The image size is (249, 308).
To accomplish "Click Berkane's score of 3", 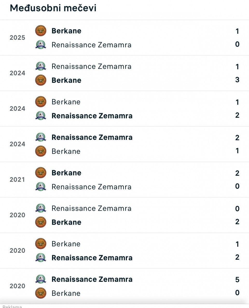I will pyautogui.click(x=237, y=80).
